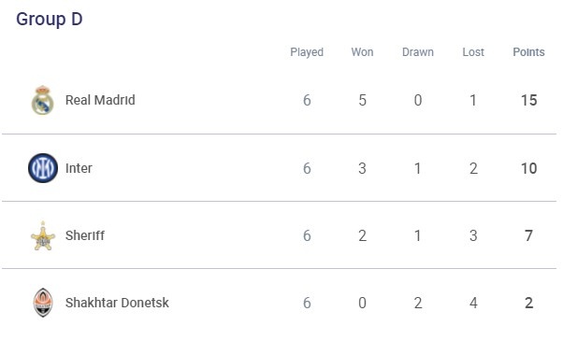
Task: Open the Real Madrid team link
Action: [x=100, y=100]
